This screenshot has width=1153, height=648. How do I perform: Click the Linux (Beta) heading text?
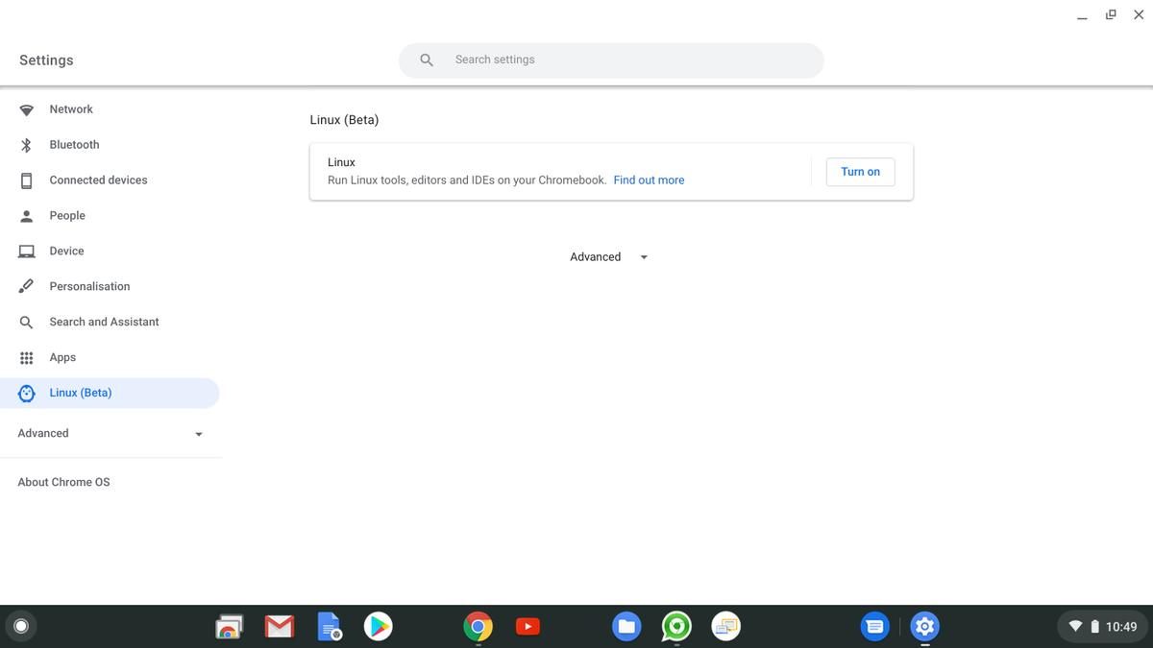(x=344, y=120)
